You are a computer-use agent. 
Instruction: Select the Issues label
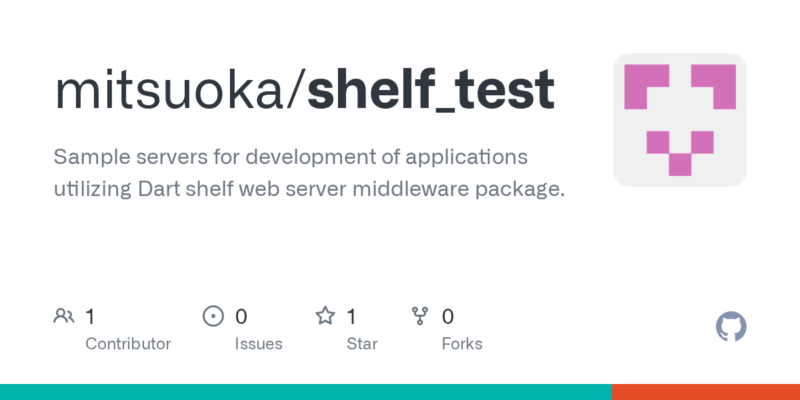tap(258, 344)
